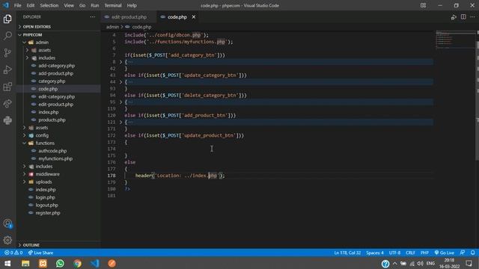
Task: Open the Help menu
Action: tap(132, 5)
